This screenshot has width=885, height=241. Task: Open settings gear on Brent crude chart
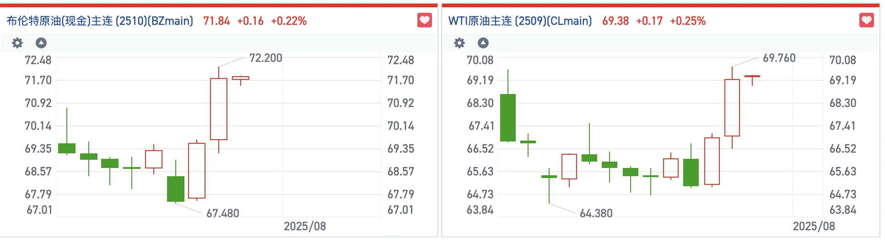click(x=17, y=43)
